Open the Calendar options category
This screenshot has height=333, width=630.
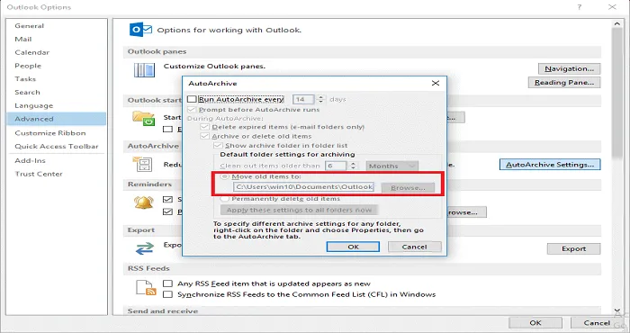pyautogui.click(x=32, y=52)
